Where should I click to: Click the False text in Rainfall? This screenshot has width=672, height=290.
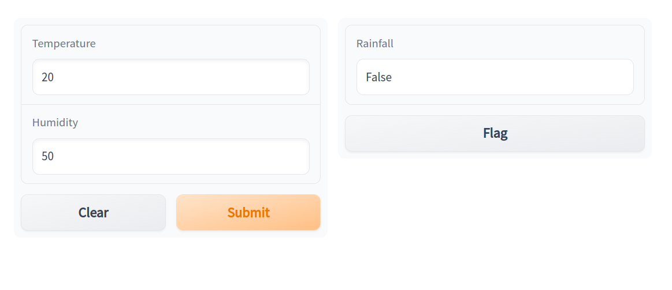[378, 77]
